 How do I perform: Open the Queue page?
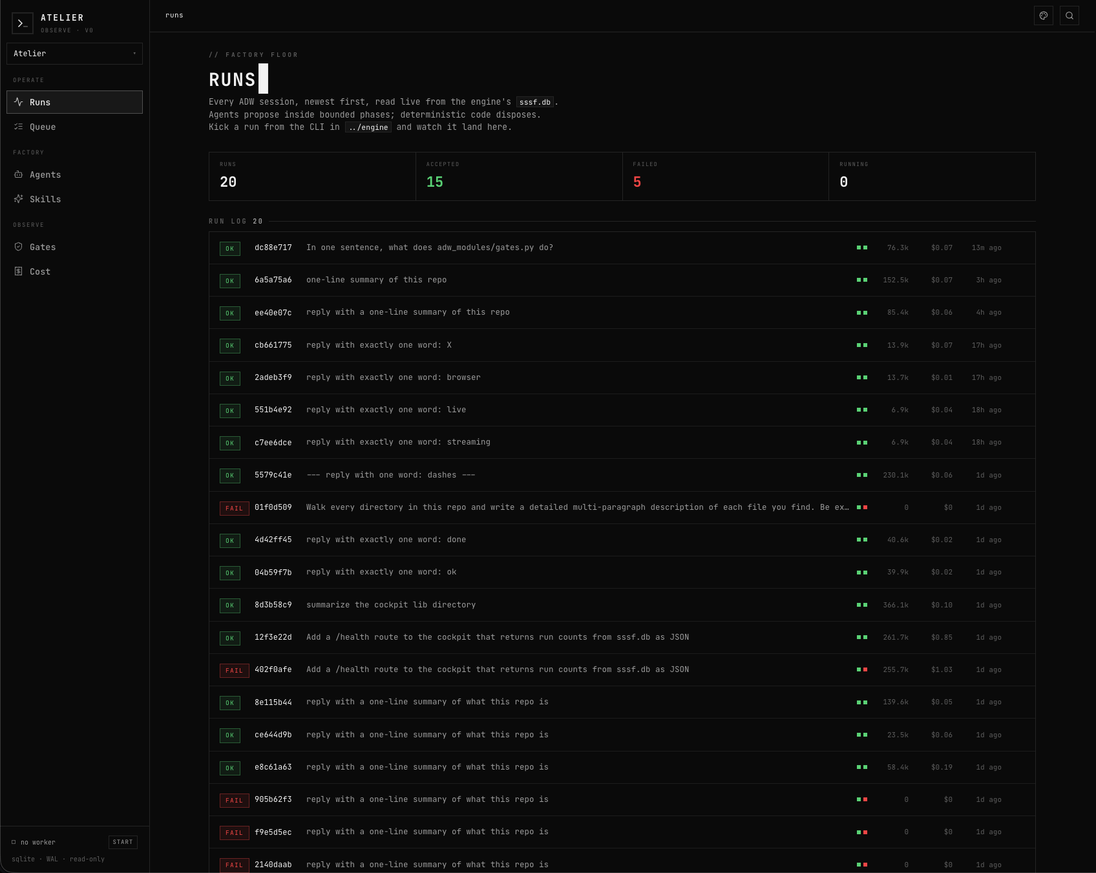point(74,127)
